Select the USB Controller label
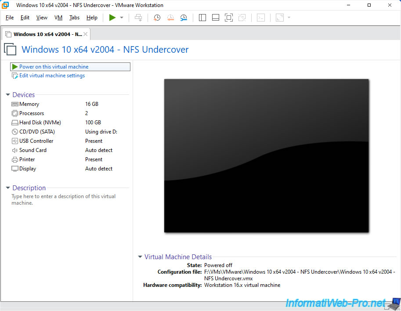The width and height of the screenshot is (401, 311). pos(36,141)
